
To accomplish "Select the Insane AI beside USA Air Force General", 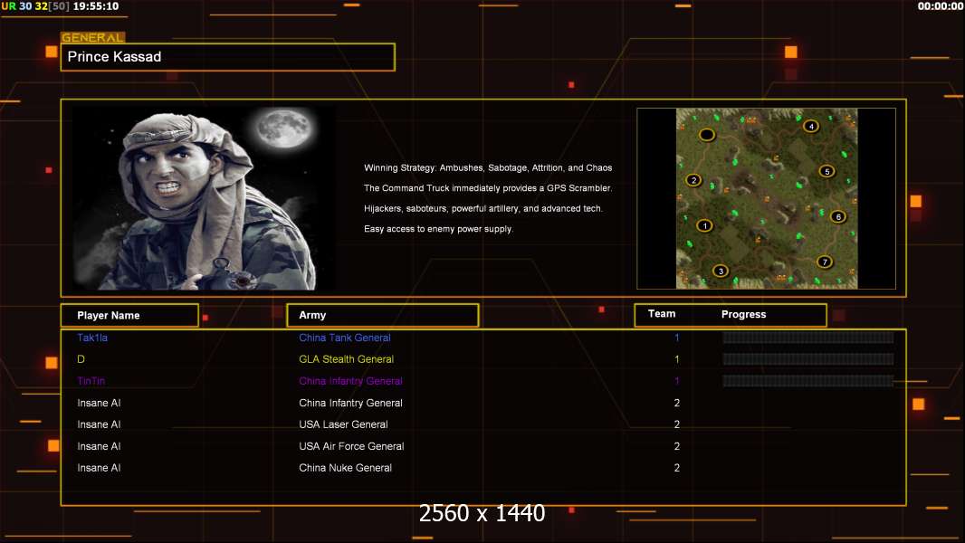I will point(99,446).
